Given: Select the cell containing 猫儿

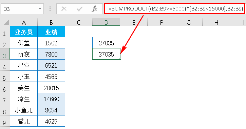Looking at the screenshot, I should click(x=24, y=121).
